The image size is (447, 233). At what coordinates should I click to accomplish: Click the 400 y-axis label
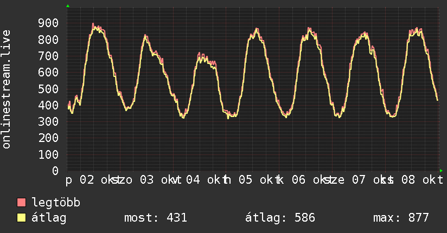[x=48, y=105]
